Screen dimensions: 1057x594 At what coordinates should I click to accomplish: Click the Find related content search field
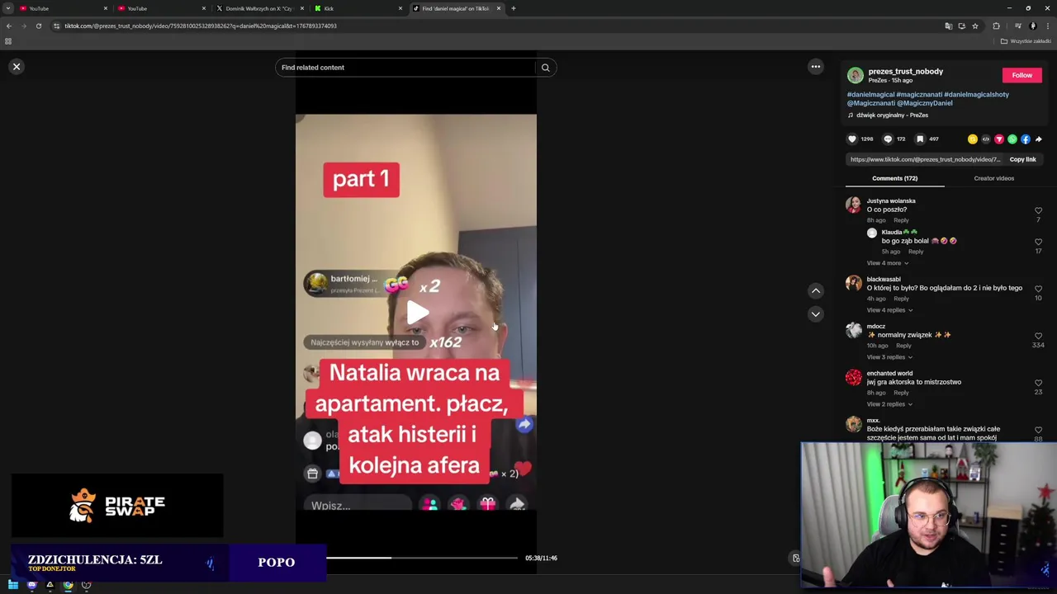[406, 68]
